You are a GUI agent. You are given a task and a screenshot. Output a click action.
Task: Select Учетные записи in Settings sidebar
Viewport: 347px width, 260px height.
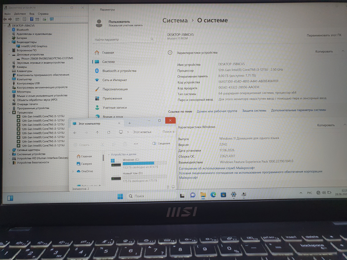tap(115, 107)
